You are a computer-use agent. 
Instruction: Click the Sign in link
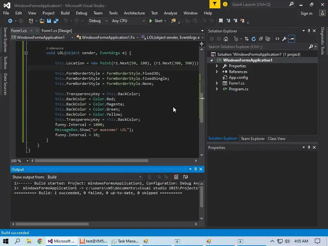click(x=306, y=13)
